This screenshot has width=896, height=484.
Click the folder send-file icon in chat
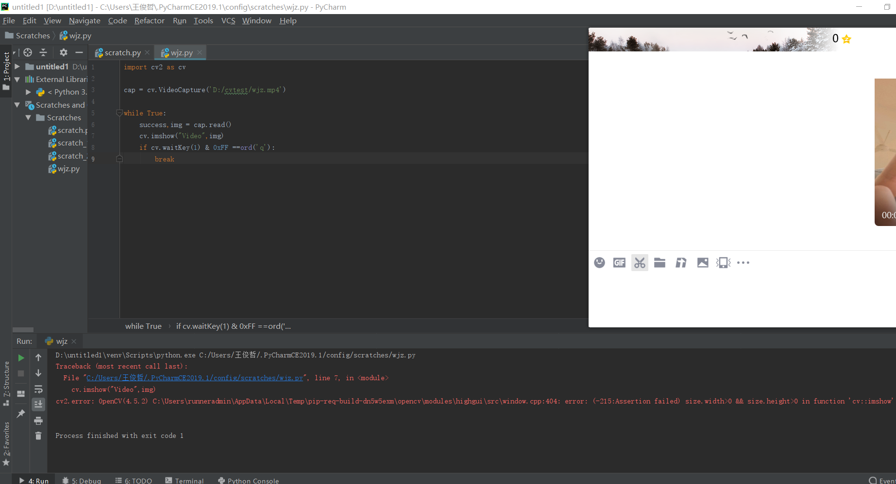(x=659, y=262)
